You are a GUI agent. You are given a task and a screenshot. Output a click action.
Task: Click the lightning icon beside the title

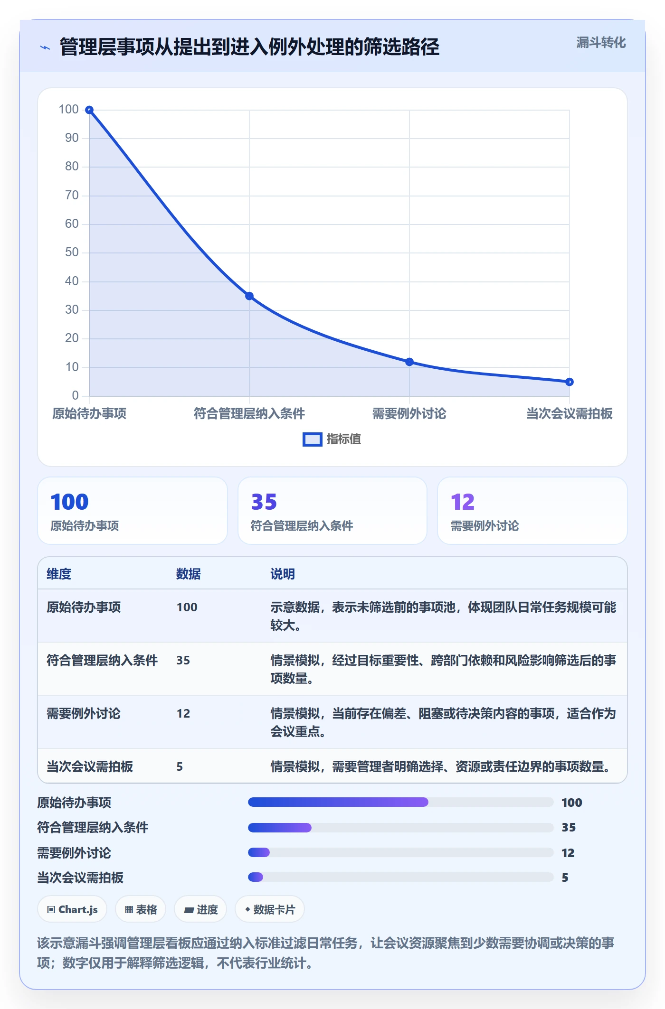(x=45, y=47)
